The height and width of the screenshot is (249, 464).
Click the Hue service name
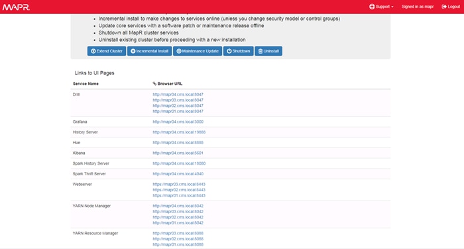[76, 143]
